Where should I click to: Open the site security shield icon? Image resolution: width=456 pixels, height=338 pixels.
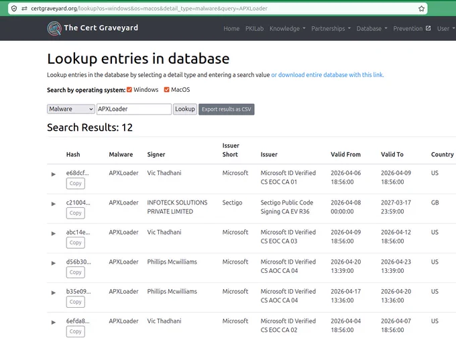tap(14, 9)
